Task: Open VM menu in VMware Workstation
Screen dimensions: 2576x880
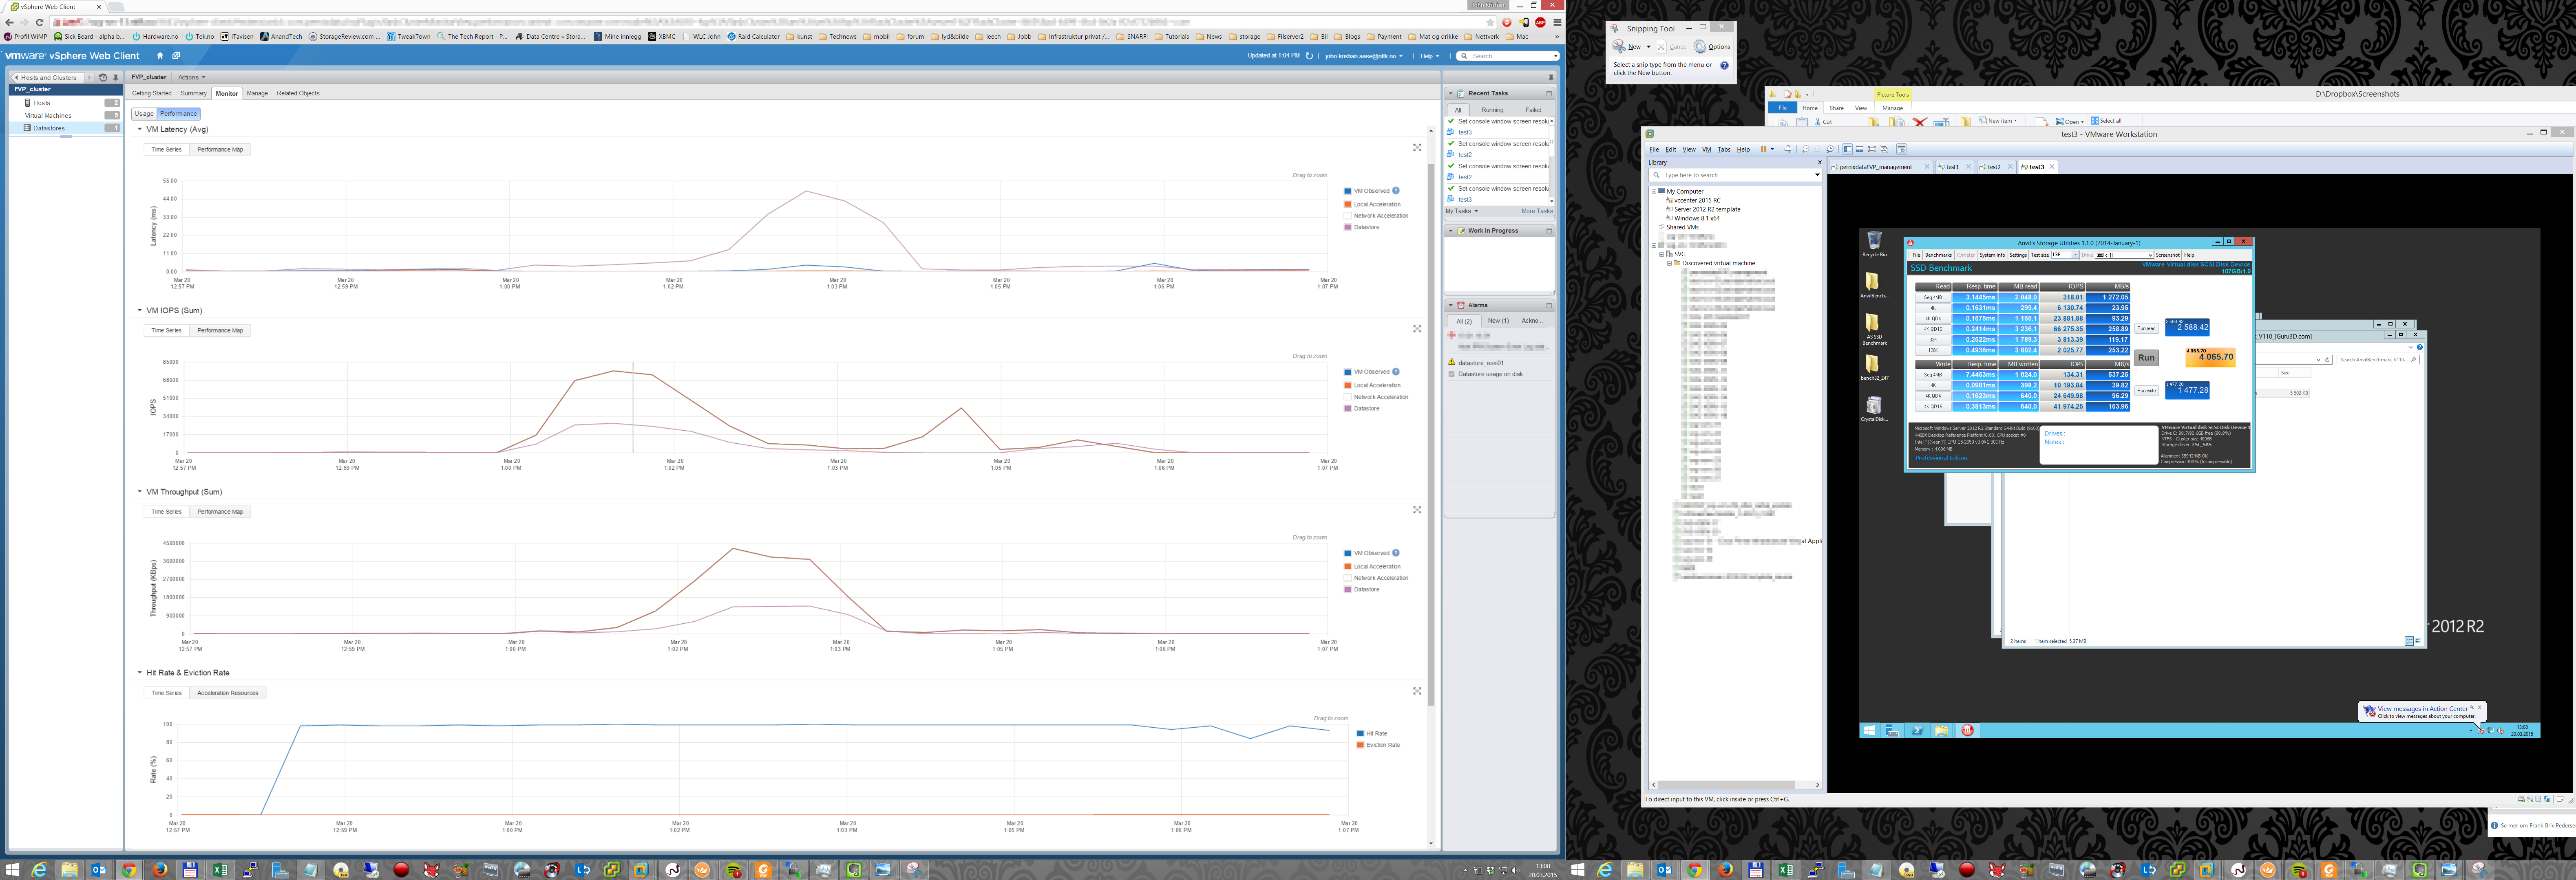Action: point(1707,150)
